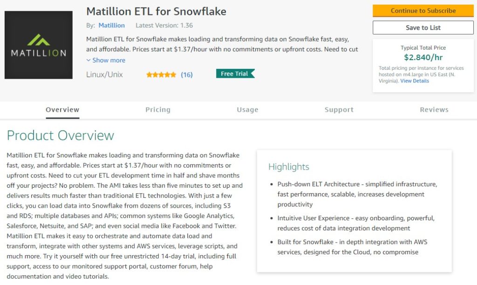Click the Save to List button
Image resolution: width=477 pixels, height=285 pixels.
point(423,27)
